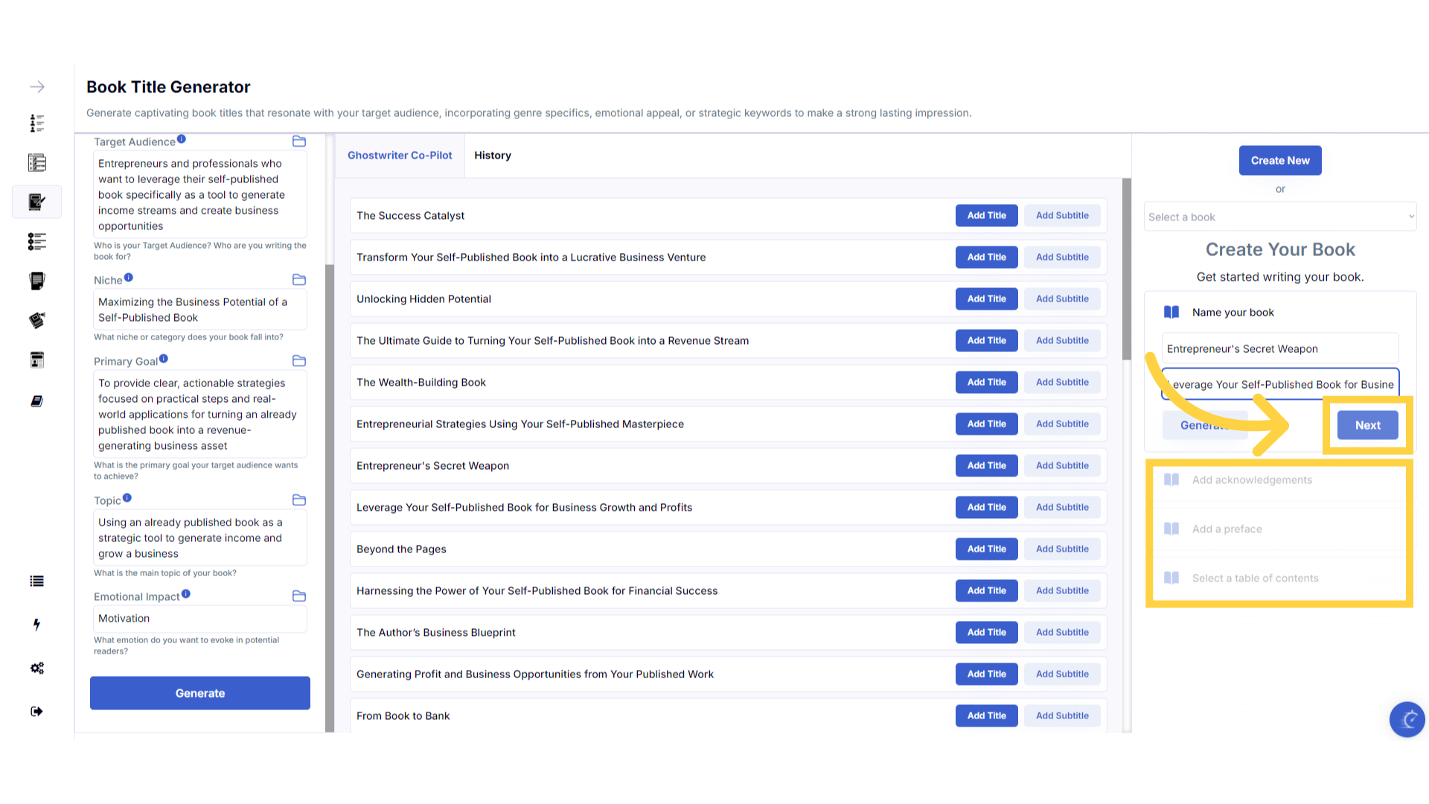
Task: Select the Ghostwriter Co-Pilot tab
Action: (x=400, y=156)
